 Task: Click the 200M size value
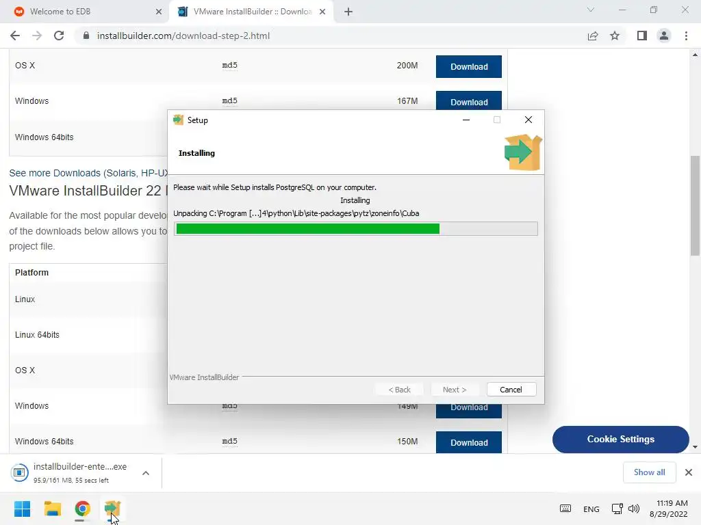coord(407,65)
